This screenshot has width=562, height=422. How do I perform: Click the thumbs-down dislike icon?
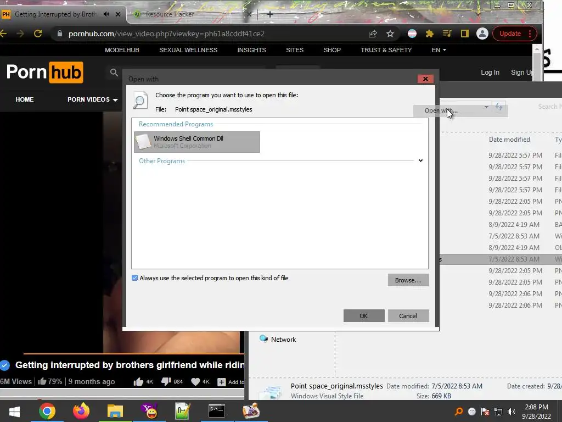pyautogui.click(x=166, y=382)
